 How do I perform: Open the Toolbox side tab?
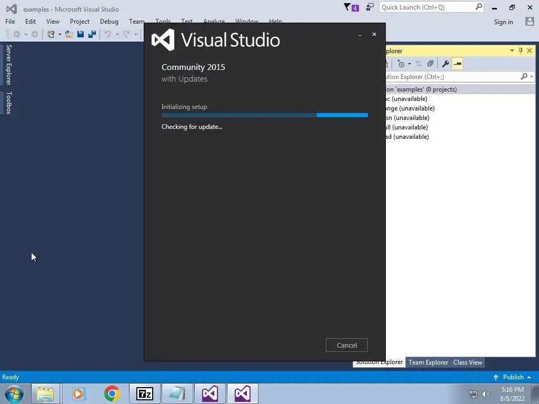[8, 103]
